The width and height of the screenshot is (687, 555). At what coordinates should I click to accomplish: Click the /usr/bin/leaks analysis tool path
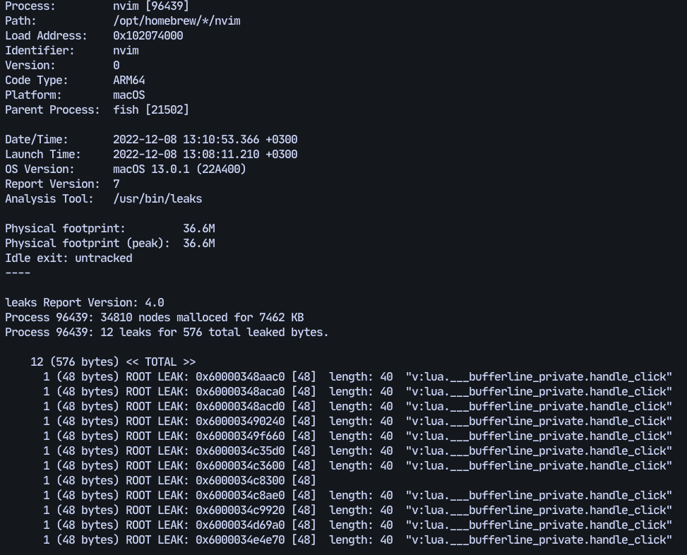pos(157,199)
